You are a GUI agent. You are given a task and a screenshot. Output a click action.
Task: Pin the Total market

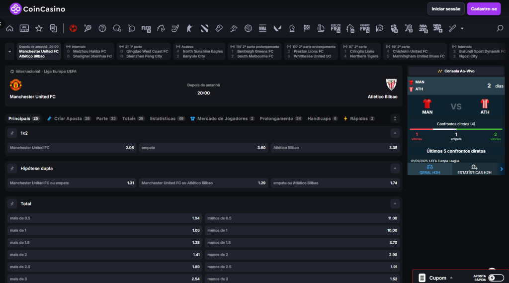click(x=12, y=204)
